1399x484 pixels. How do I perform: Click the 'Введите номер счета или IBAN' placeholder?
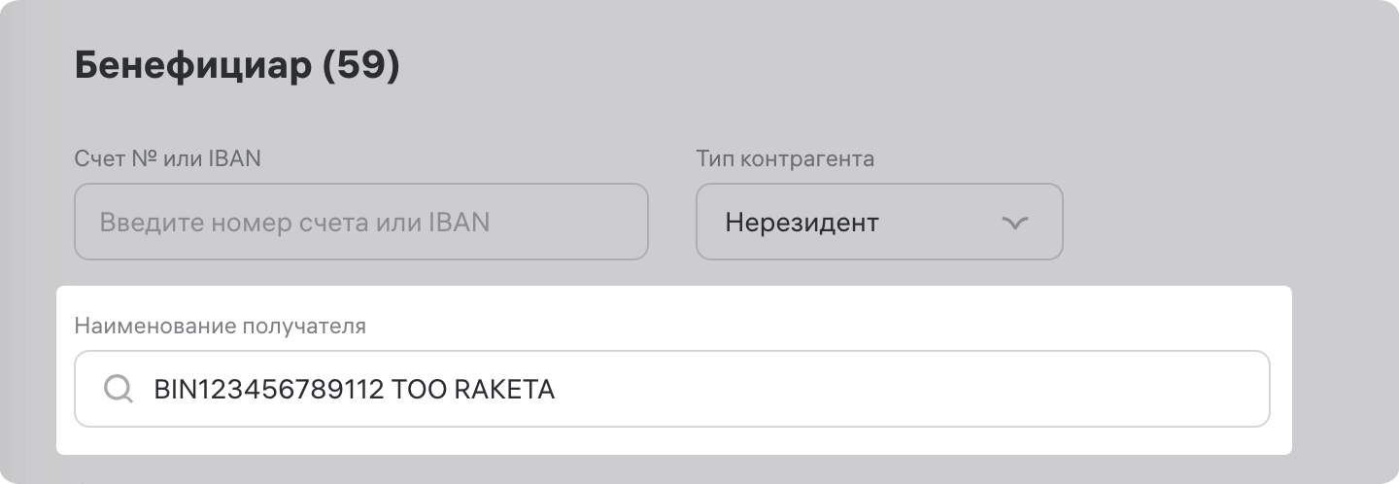pyautogui.click(x=294, y=223)
